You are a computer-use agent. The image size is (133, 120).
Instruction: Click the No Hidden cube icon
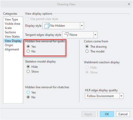point(47,26)
